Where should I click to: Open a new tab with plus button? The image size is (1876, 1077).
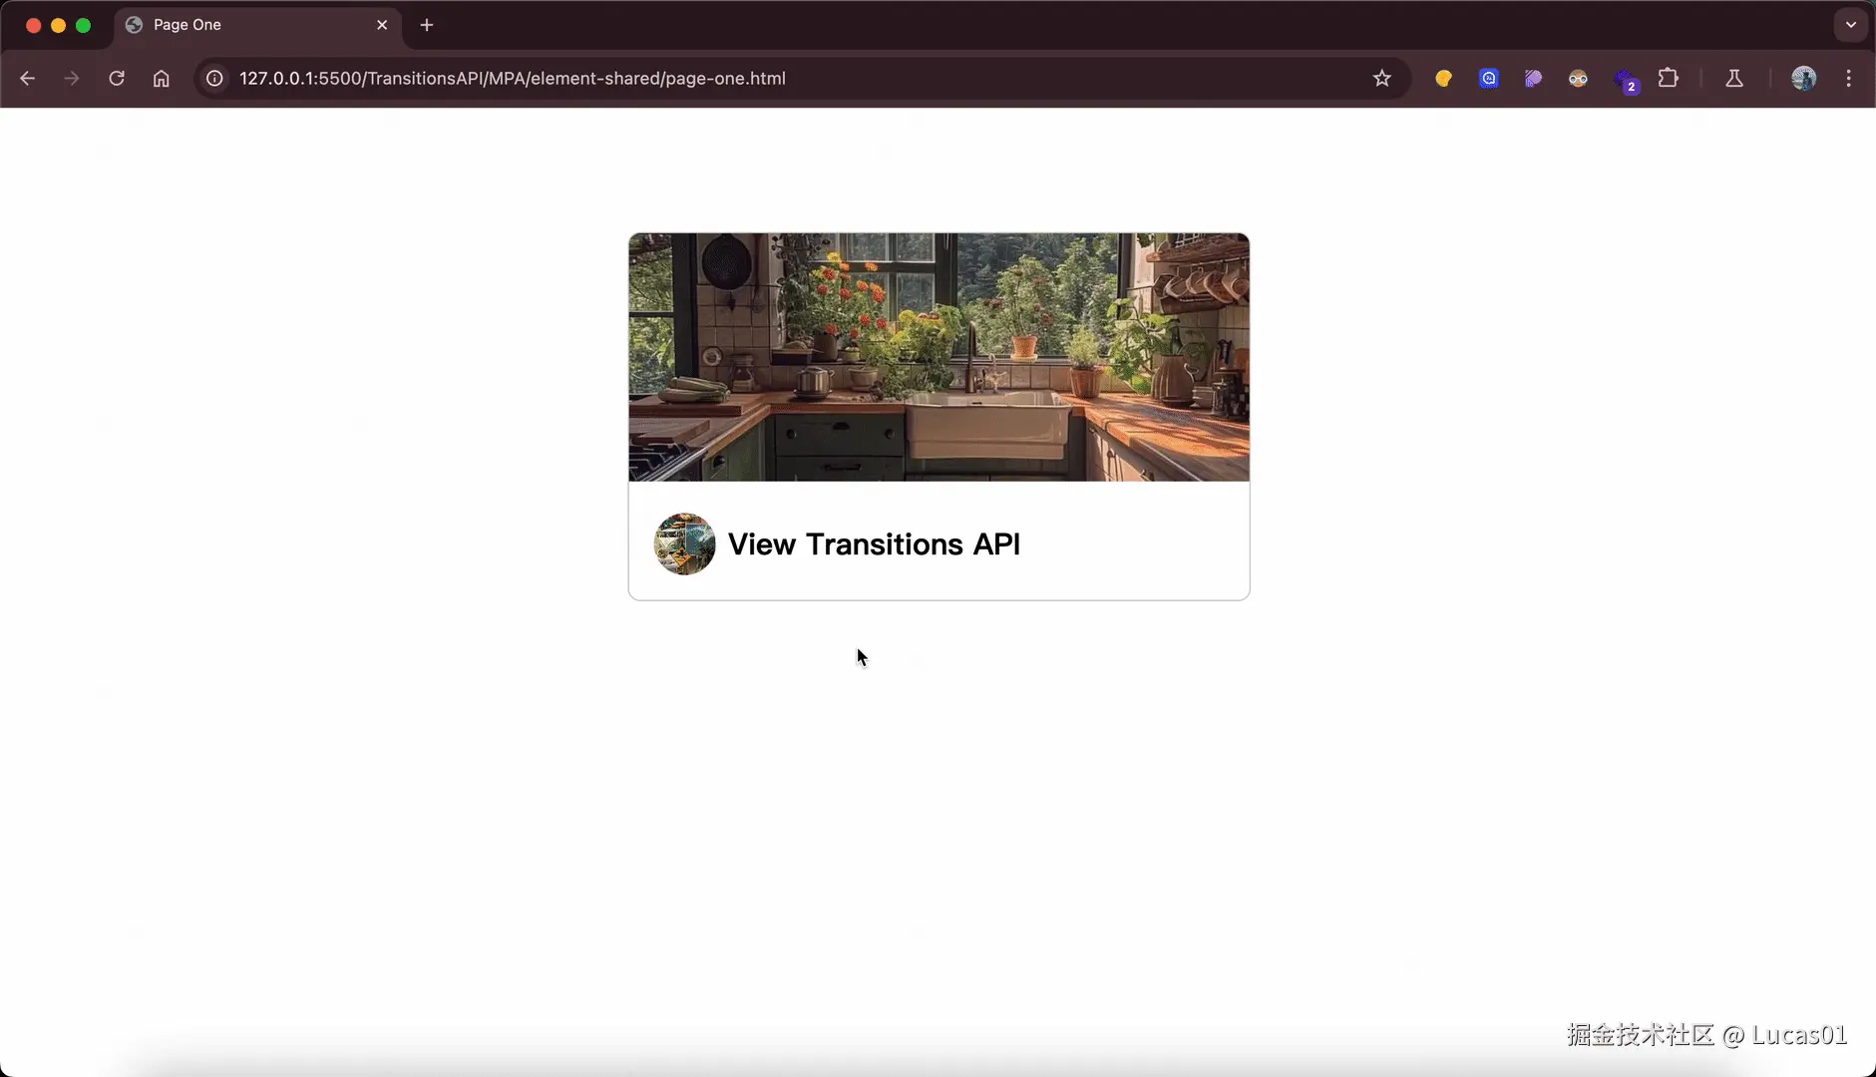[427, 25]
